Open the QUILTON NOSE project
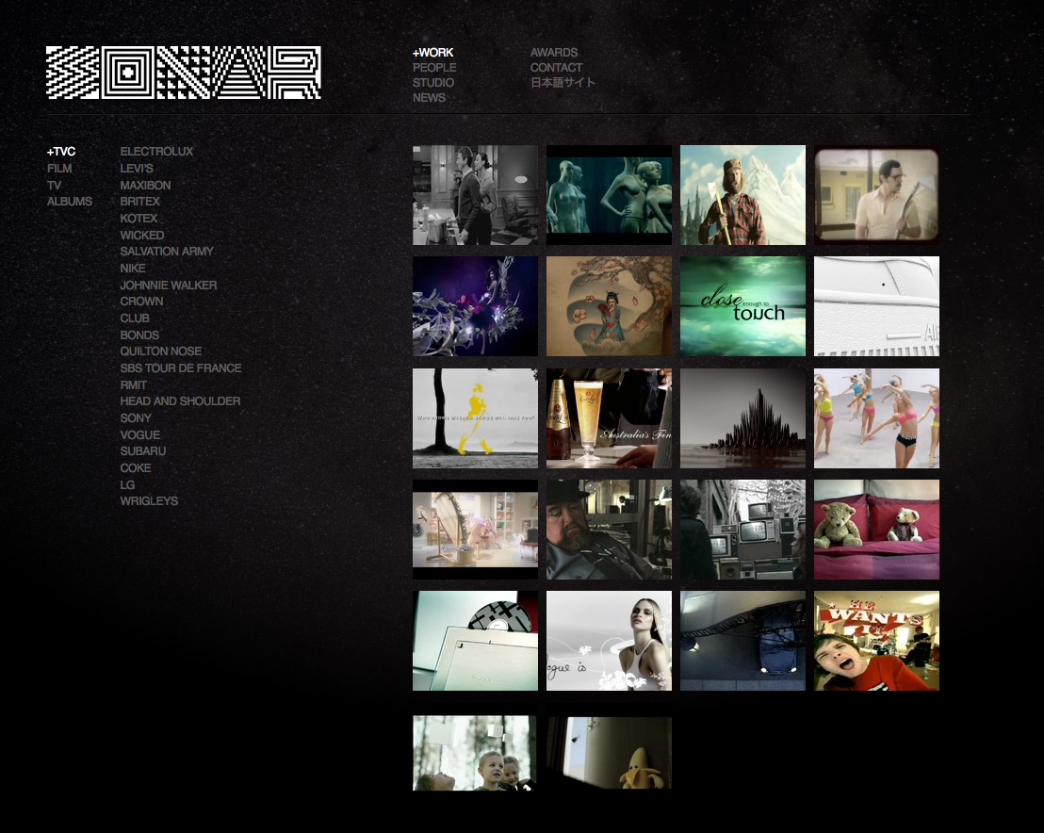 click(160, 351)
